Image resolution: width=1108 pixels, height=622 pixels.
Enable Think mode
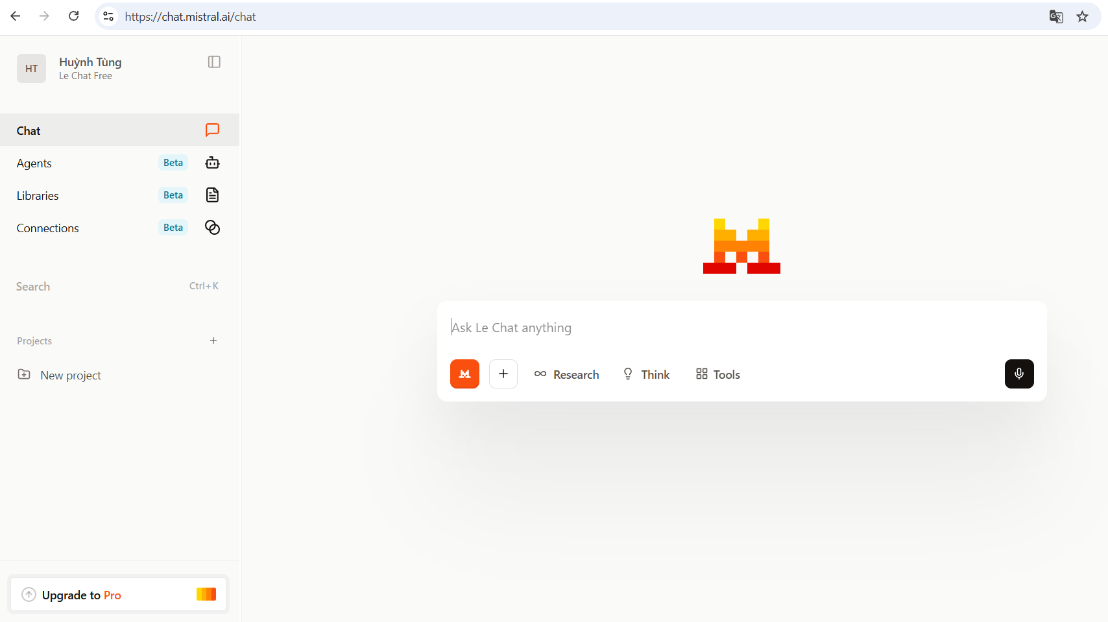coord(646,374)
